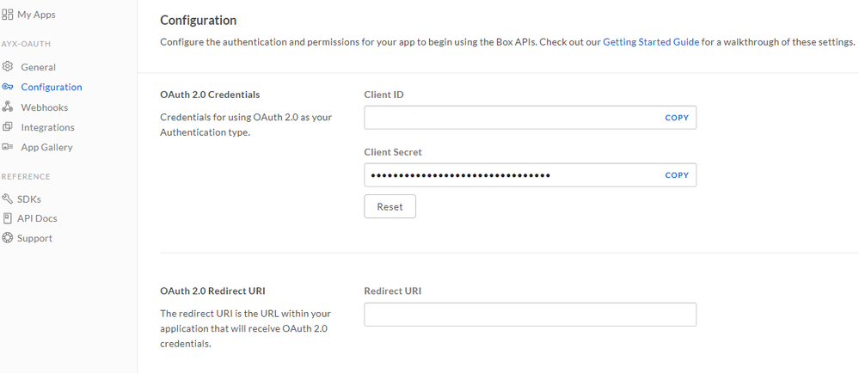
Task: Click the General gear icon
Action: 8,67
